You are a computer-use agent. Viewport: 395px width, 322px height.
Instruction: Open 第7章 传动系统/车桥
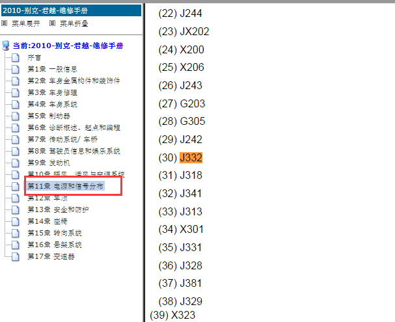62,139
